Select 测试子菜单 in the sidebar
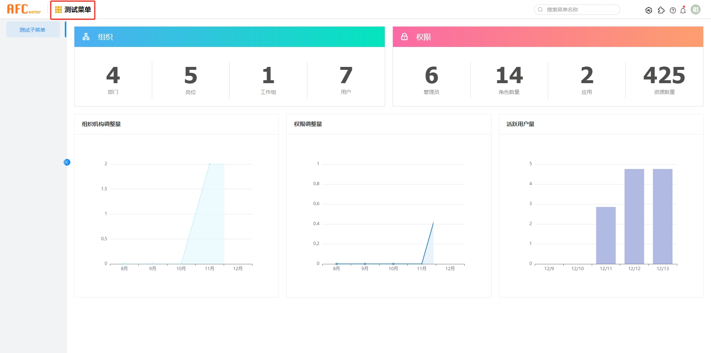The height and width of the screenshot is (353, 711). click(33, 30)
